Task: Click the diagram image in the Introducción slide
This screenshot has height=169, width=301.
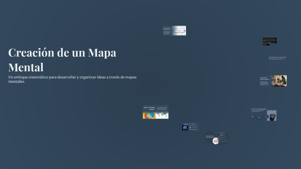Action: pos(179,30)
